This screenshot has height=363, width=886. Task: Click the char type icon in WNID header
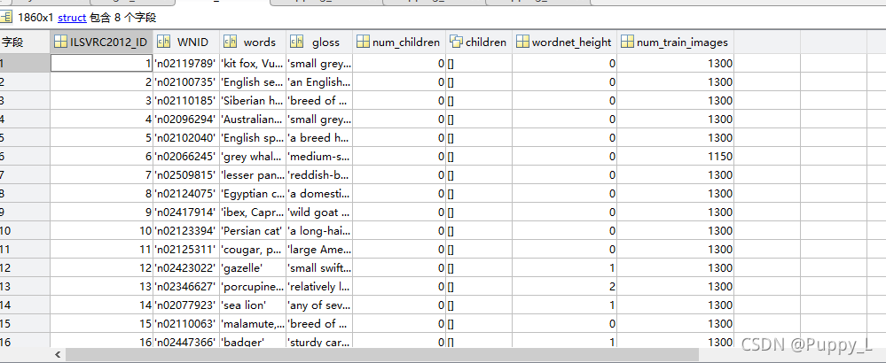[164, 42]
